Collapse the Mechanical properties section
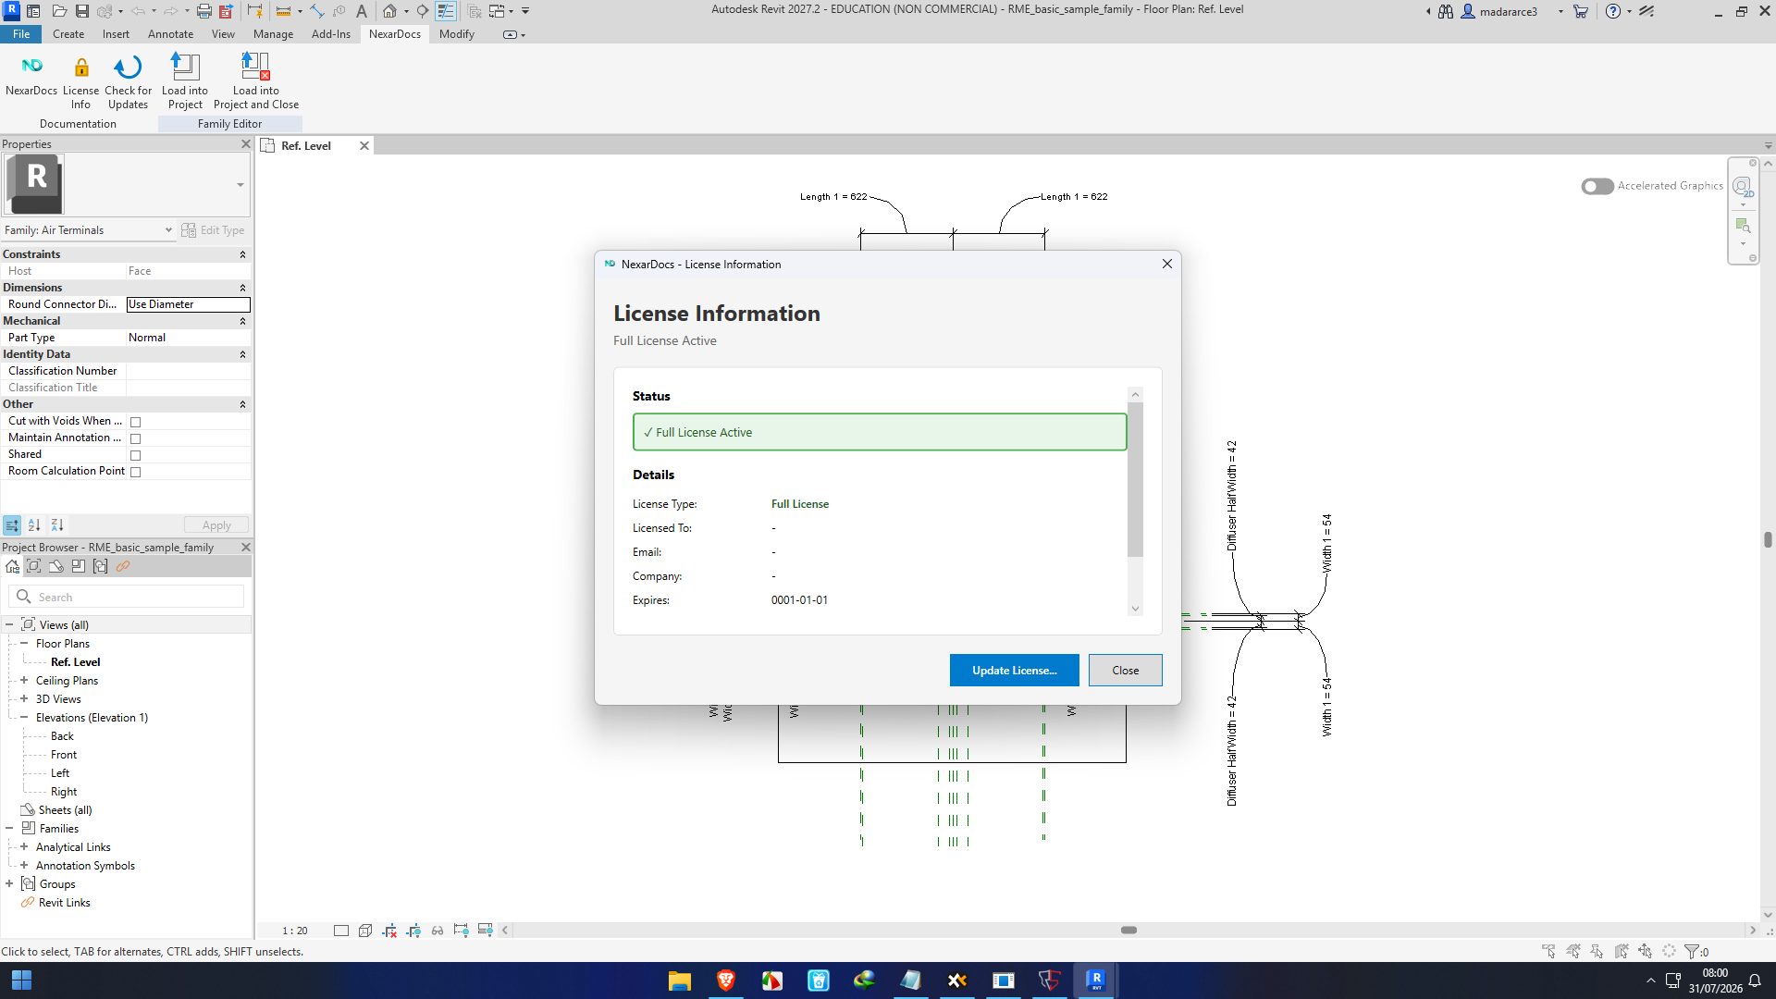Viewport: 1776px width, 999px height. [243, 321]
